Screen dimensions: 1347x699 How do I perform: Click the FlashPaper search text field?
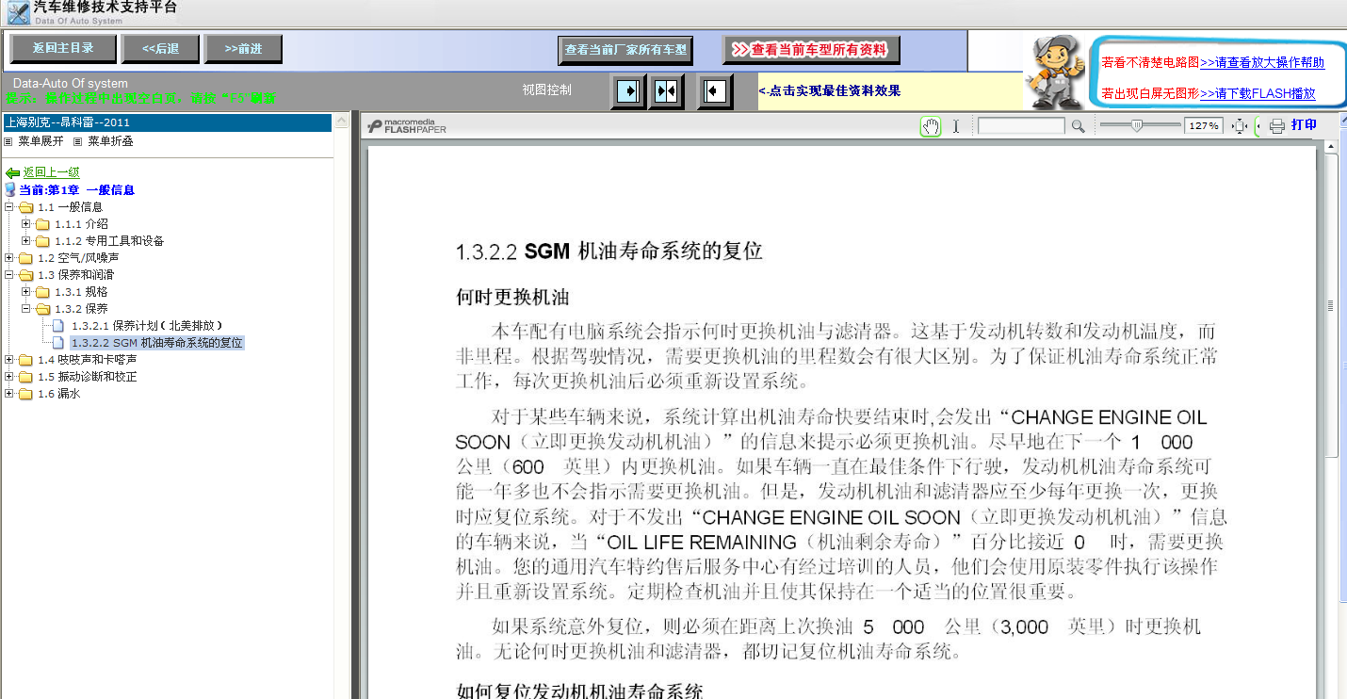(x=1021, y=126)
